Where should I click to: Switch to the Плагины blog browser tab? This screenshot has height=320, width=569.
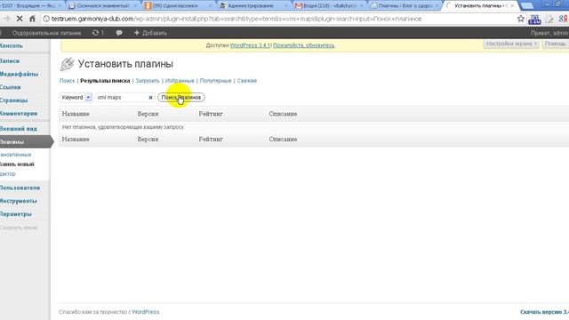[x=405, y=5]
